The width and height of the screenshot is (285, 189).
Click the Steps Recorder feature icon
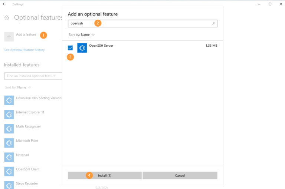[9, 185]
